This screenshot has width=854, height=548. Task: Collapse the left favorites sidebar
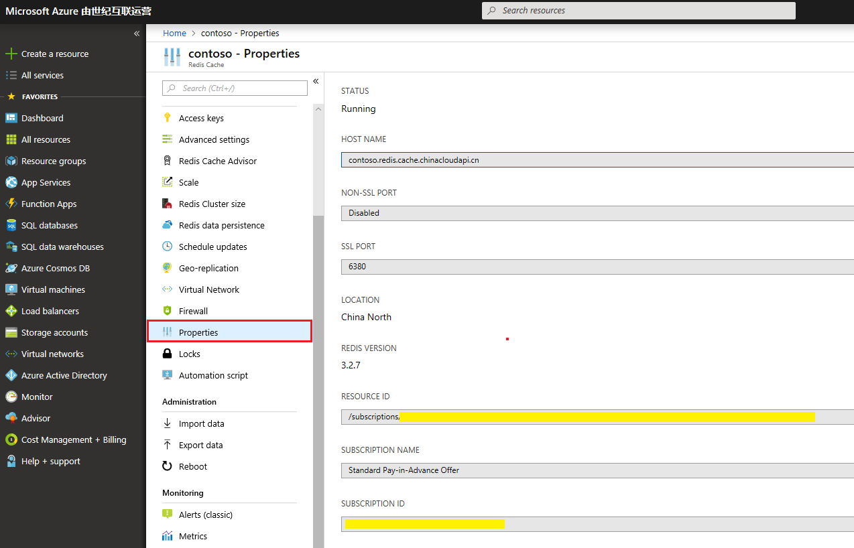(x=137, y=33)
